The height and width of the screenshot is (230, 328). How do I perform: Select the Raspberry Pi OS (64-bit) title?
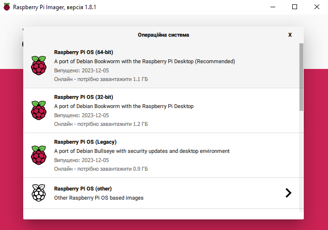[x=84, y=52]
